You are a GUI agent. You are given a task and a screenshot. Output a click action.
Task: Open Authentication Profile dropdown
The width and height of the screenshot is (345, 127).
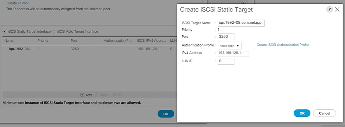(229, 45)
